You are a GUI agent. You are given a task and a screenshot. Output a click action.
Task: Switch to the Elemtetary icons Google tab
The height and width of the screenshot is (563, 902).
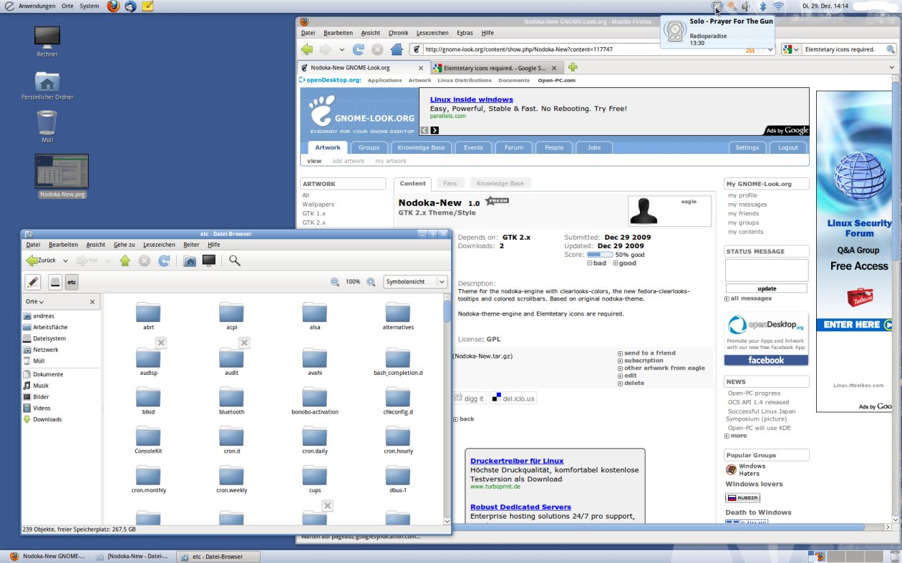497,68
